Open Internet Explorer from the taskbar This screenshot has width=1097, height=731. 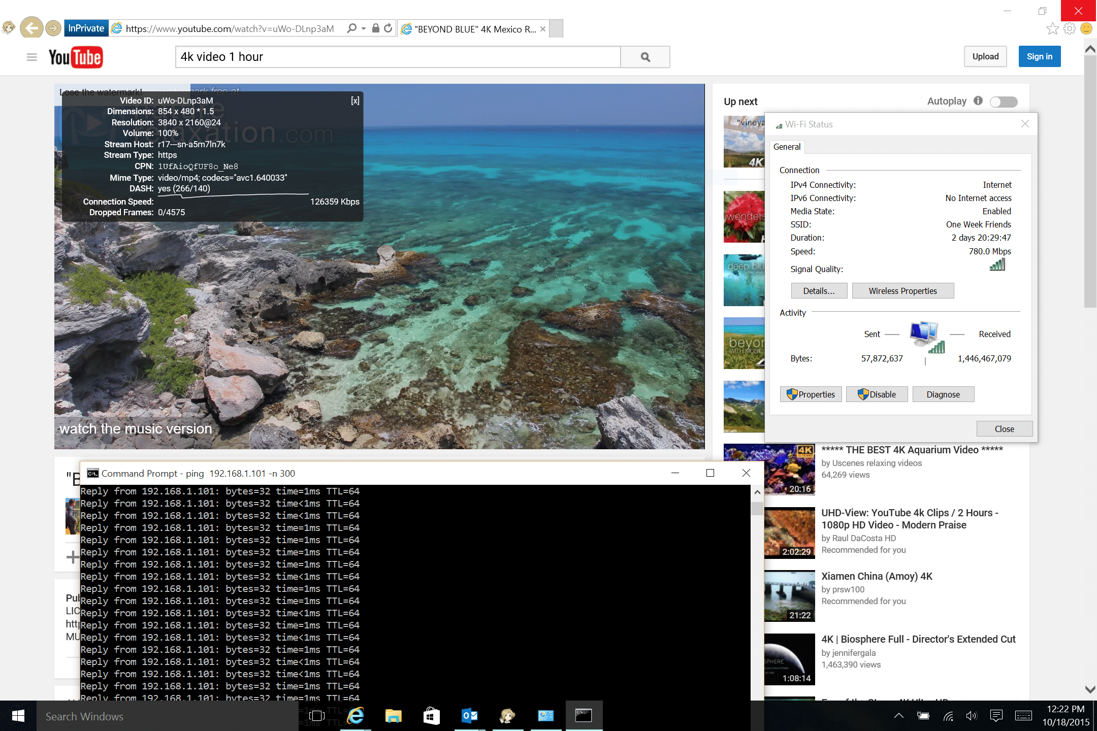point(356,716)
